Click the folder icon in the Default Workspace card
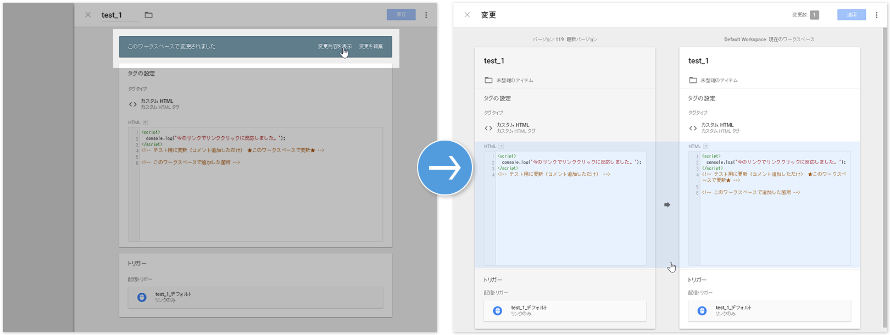This screenshot has height=335, width=890. coord(693,80)
